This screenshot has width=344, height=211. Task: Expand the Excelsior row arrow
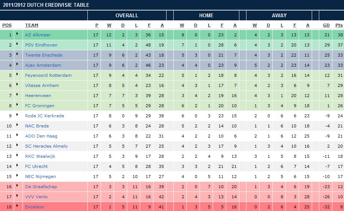point(17,207)
